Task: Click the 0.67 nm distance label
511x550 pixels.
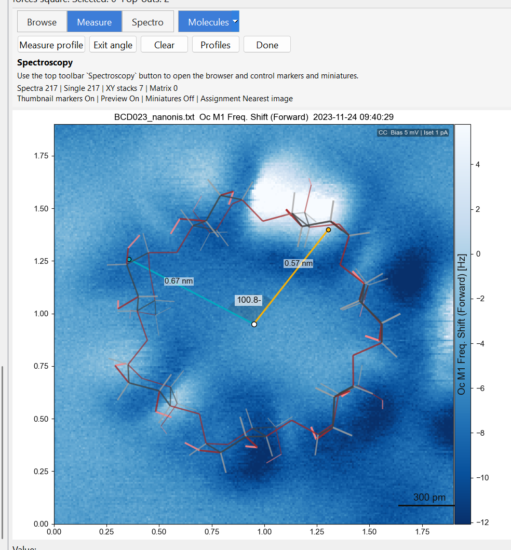Action: tap(179, 280)
